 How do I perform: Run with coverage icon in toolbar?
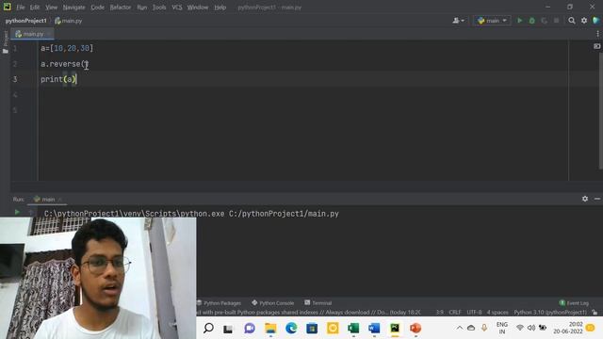(545, 21)
